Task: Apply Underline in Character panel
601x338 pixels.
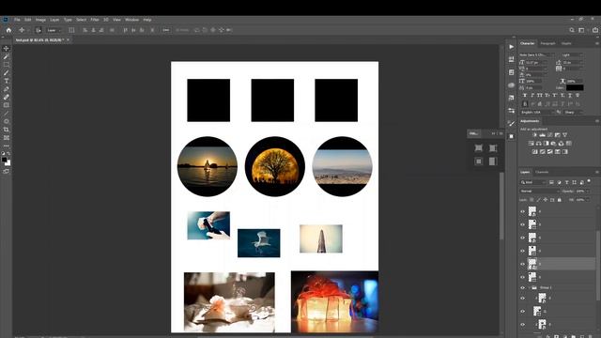Action: coord(570,95)
